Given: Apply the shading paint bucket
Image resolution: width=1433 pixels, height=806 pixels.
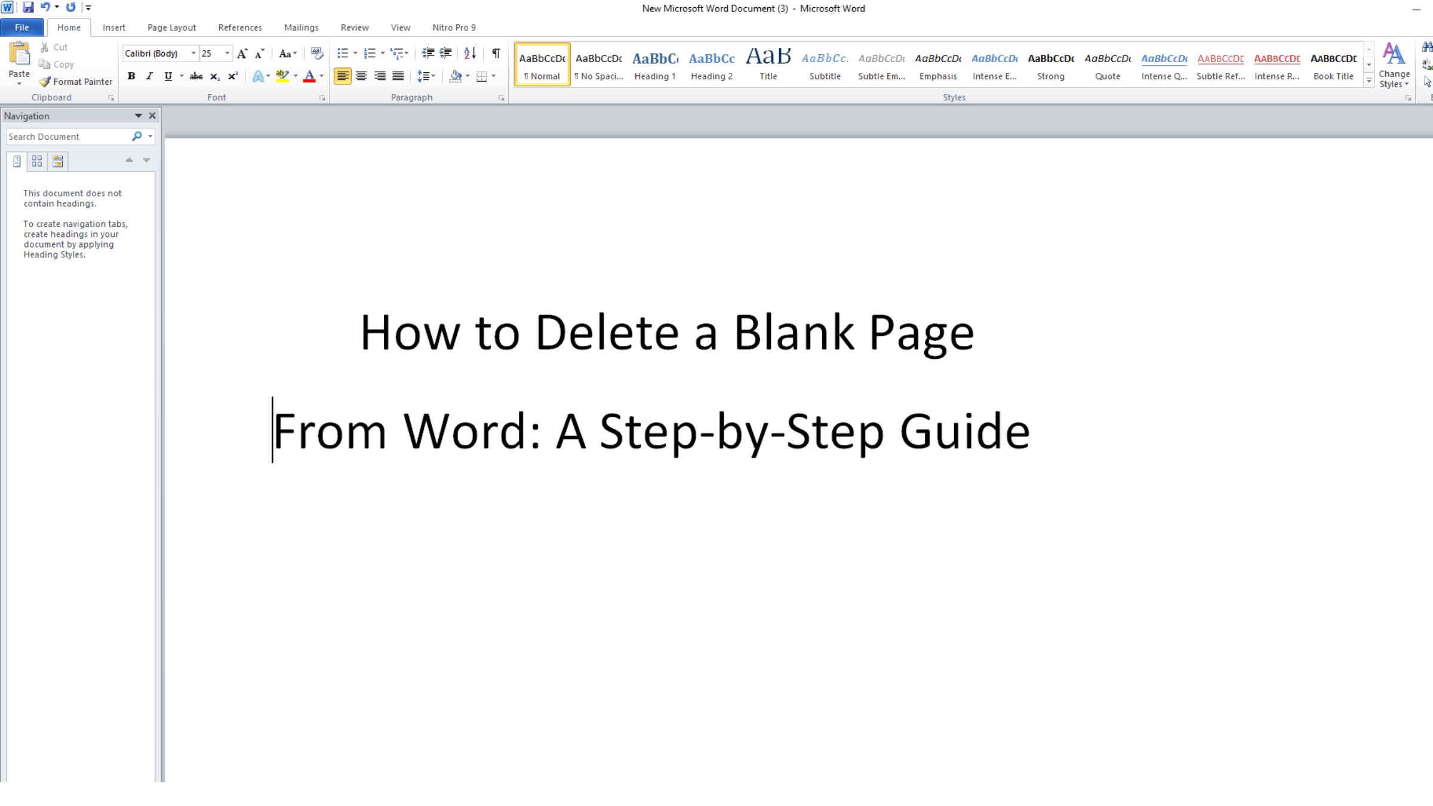Looking at the screenshot, I should pyautogui.click(x=455, y=76).
